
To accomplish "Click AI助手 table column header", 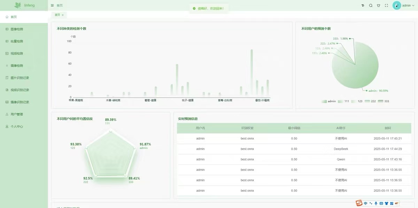I will pos(341,128).
